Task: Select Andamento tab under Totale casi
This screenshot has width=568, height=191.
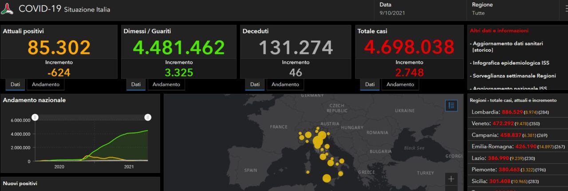Action: (x=400, y=84)
